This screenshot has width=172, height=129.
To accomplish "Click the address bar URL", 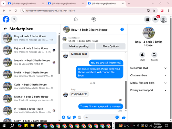I will pos(51,11).
